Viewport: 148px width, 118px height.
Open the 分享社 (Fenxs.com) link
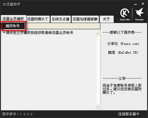(x=123, y=44)
